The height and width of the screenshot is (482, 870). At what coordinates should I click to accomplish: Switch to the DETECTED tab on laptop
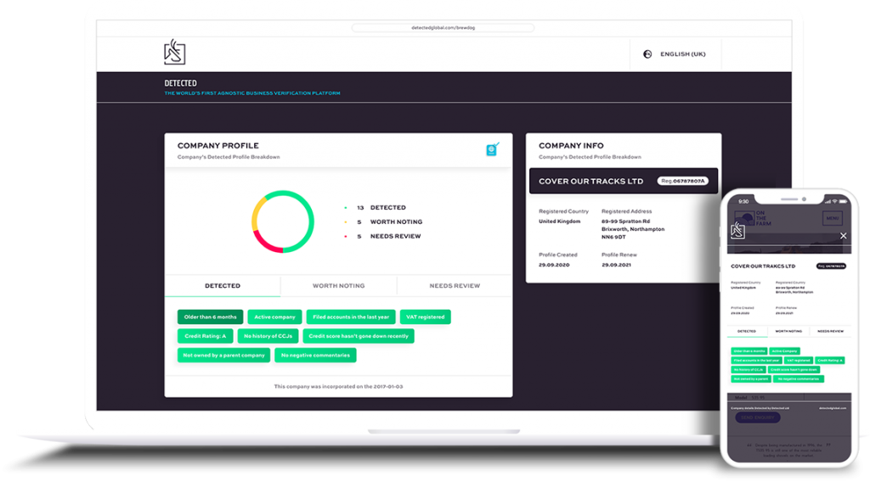pos(223,286)
